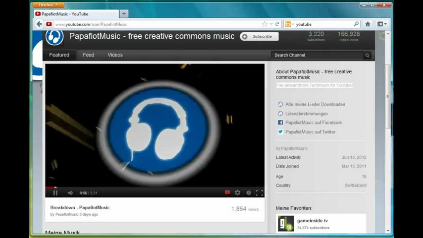Open Alle meine Lieder Downloaden link
This screenshot has height=238, width=423.
315,104
